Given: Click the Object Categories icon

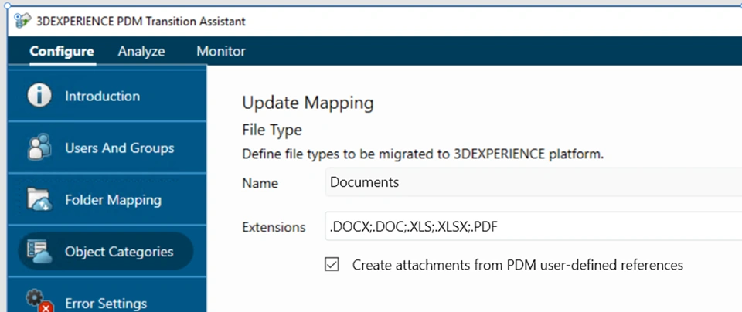Looking at the screenshot, I should click(39, 251).
